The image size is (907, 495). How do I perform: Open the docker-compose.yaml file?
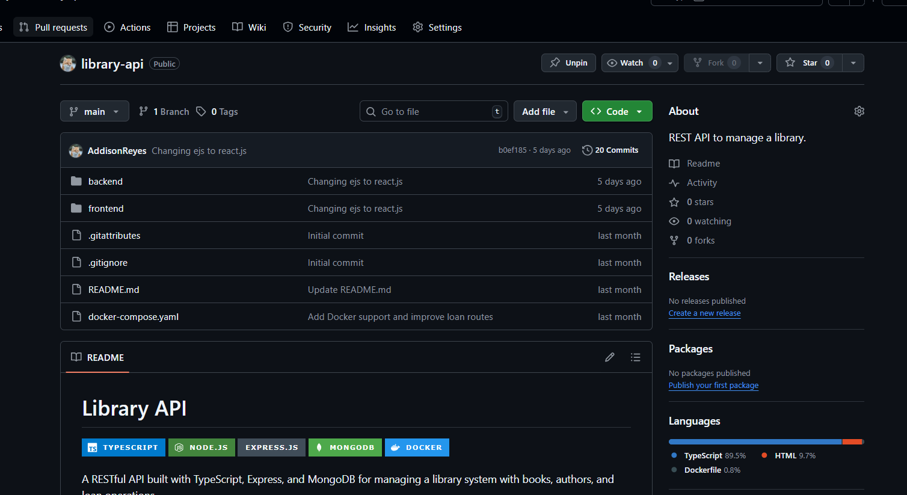(x=133, y=316)
